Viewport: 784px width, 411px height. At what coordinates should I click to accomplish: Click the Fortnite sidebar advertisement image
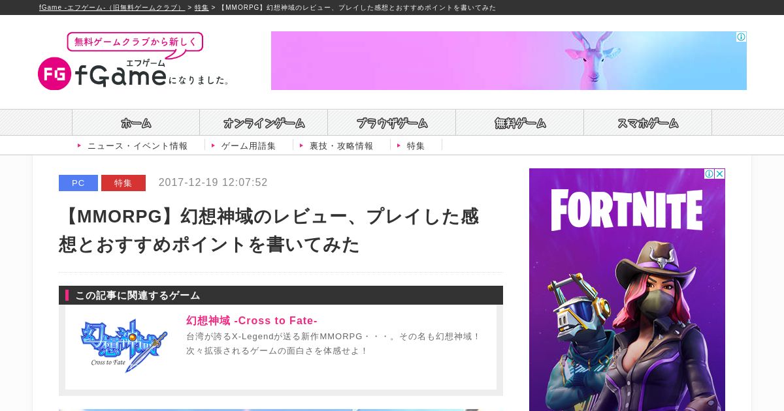627,290
